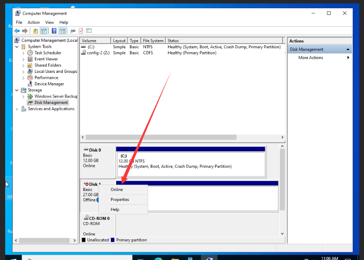Click the Computer Management title bar icon
This screenshot has width=364, height=260.
coord(18,13)
